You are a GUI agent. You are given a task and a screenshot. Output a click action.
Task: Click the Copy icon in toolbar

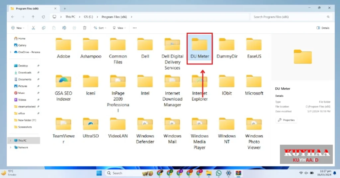[43, 28]
